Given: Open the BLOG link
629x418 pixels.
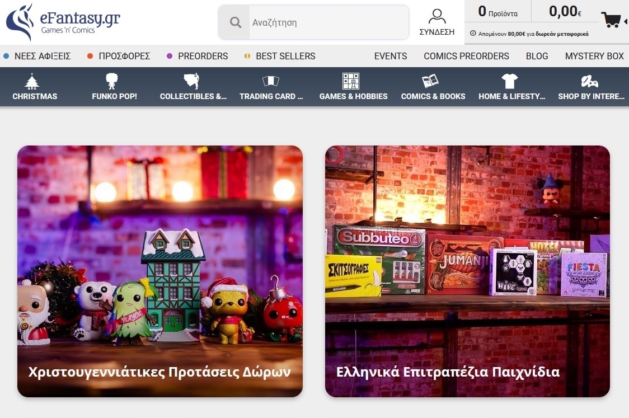Looking at the screenshot, I should point(537,56).
